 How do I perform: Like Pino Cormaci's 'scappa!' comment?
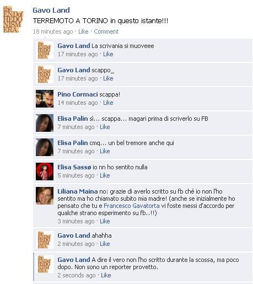click(x=108, y=103)
